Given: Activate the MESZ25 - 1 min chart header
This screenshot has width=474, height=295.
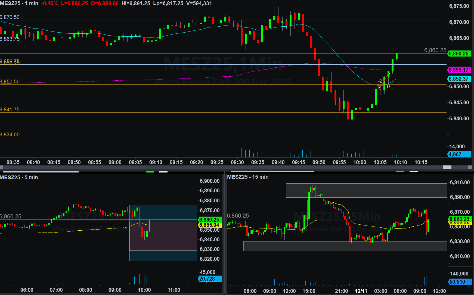Looking at the screenshot, I should click(x=19, y=4).
